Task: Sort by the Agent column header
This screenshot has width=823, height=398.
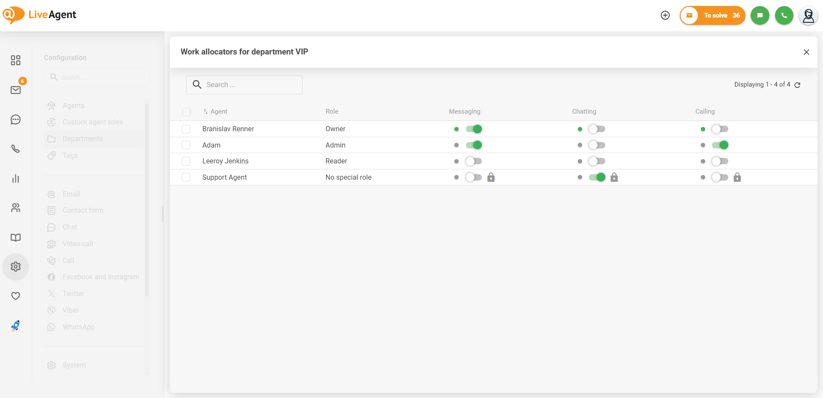Action: click(x=219, y=112)
